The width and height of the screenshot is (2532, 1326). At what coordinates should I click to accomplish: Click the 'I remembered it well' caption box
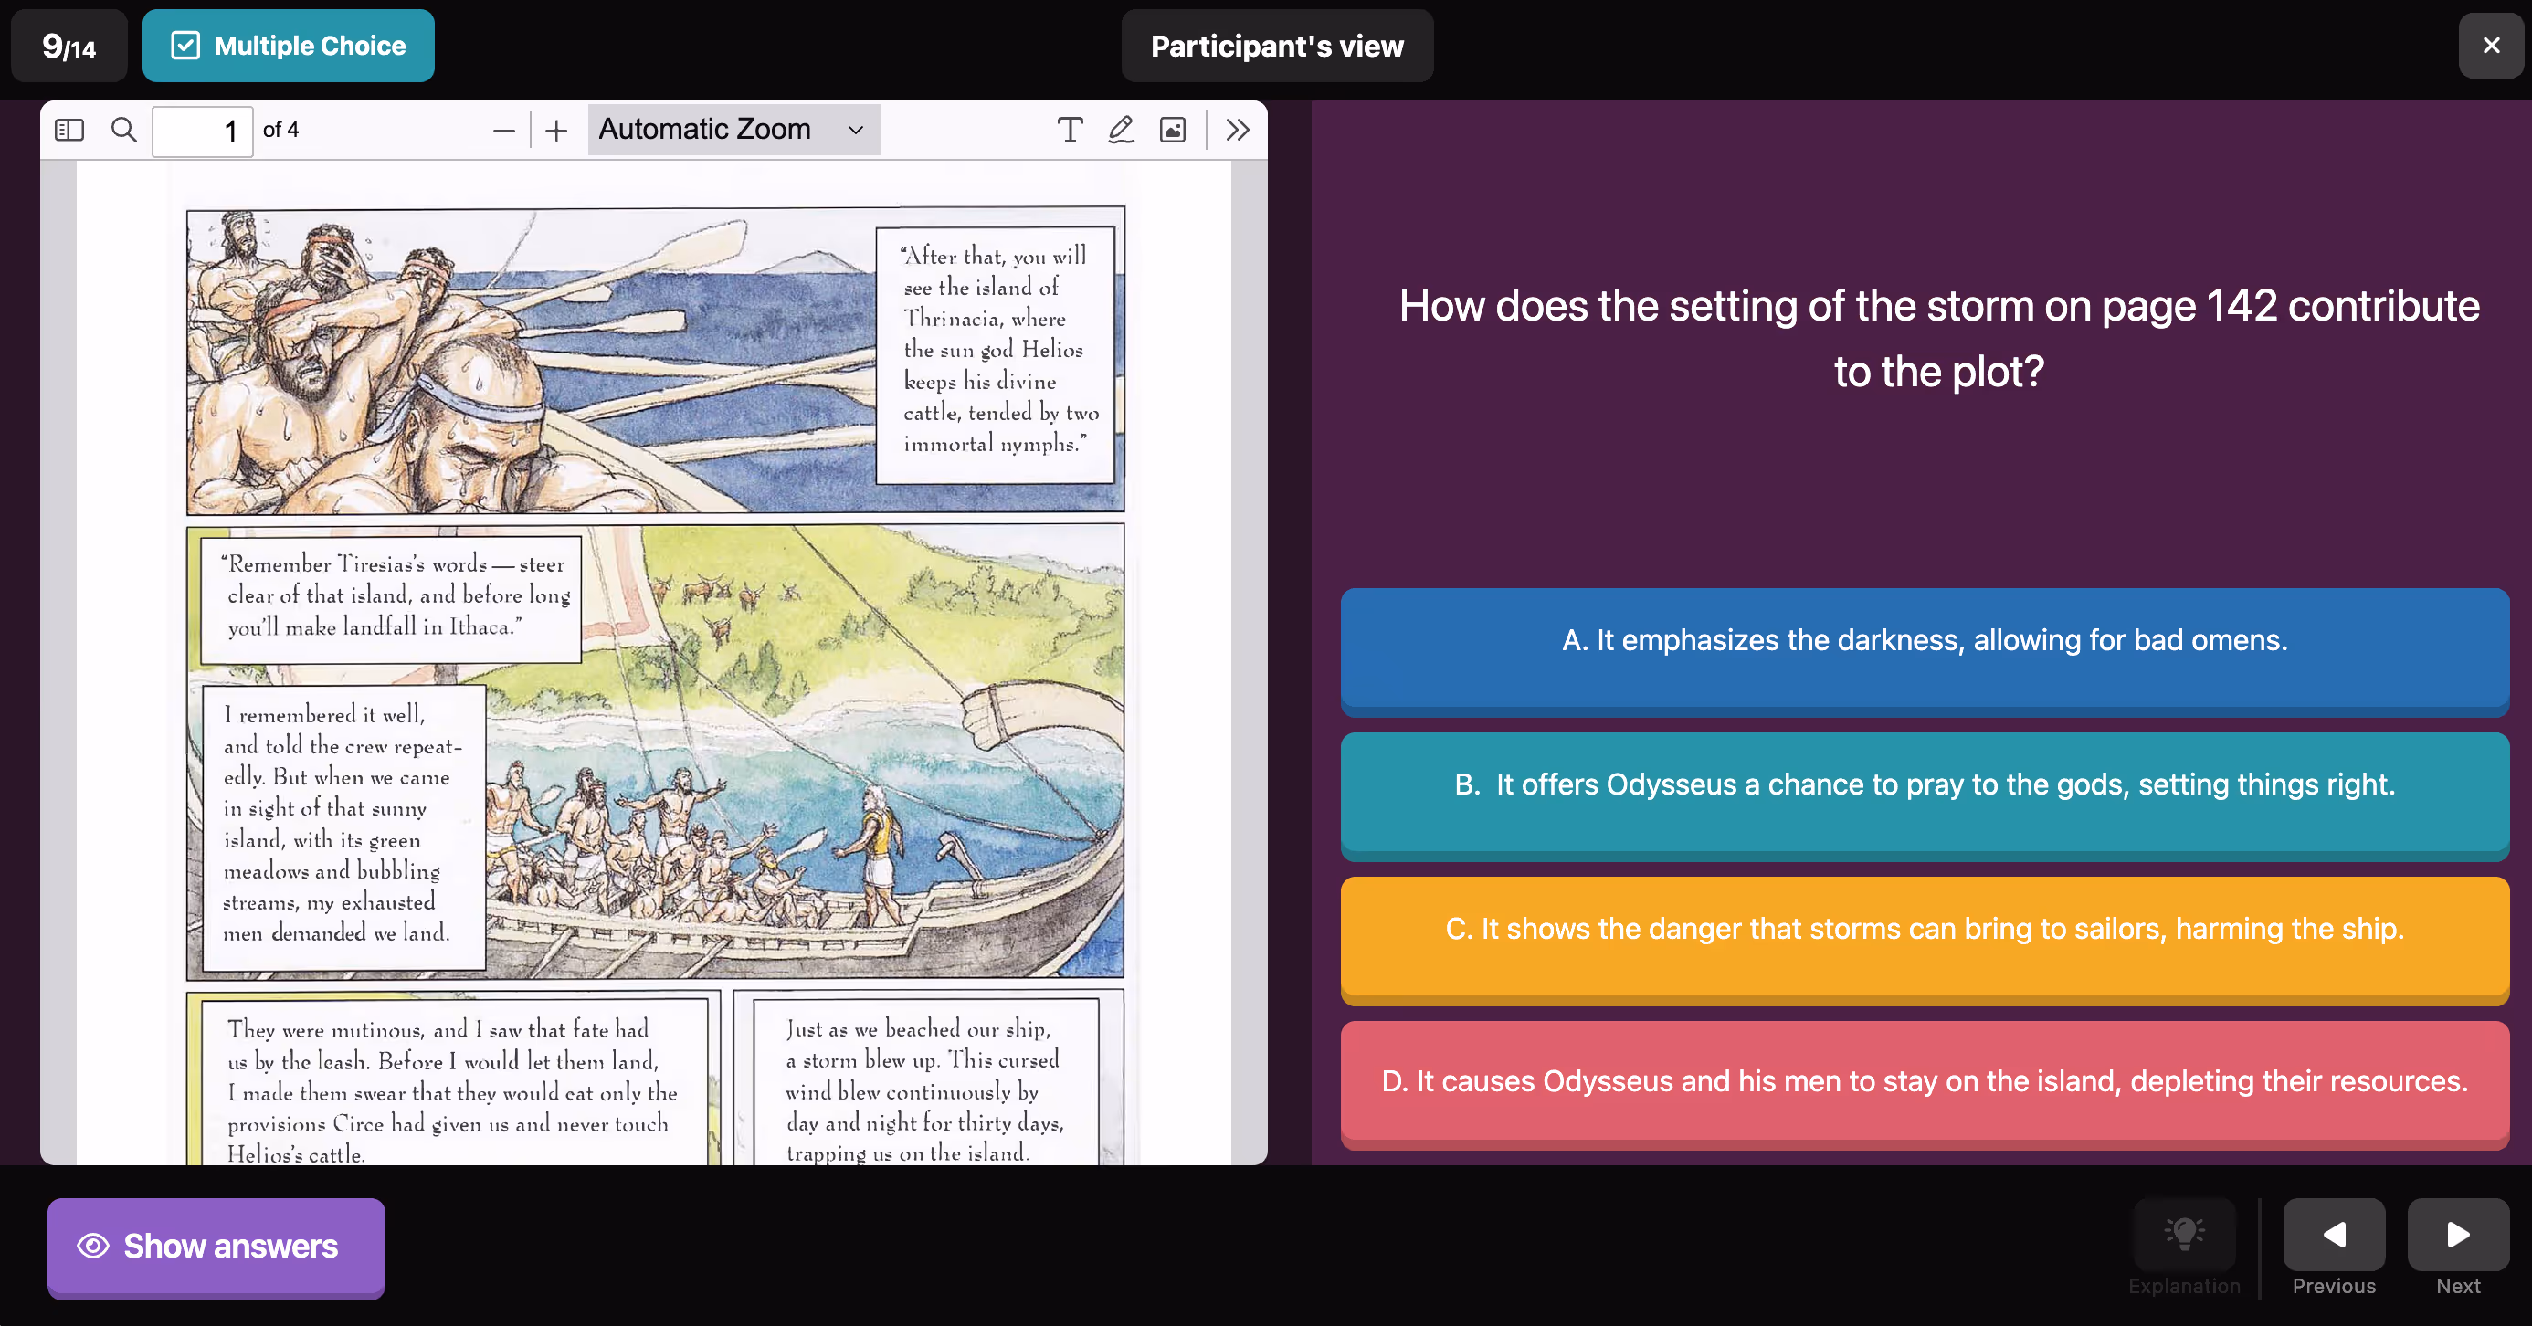click(343, 826)
